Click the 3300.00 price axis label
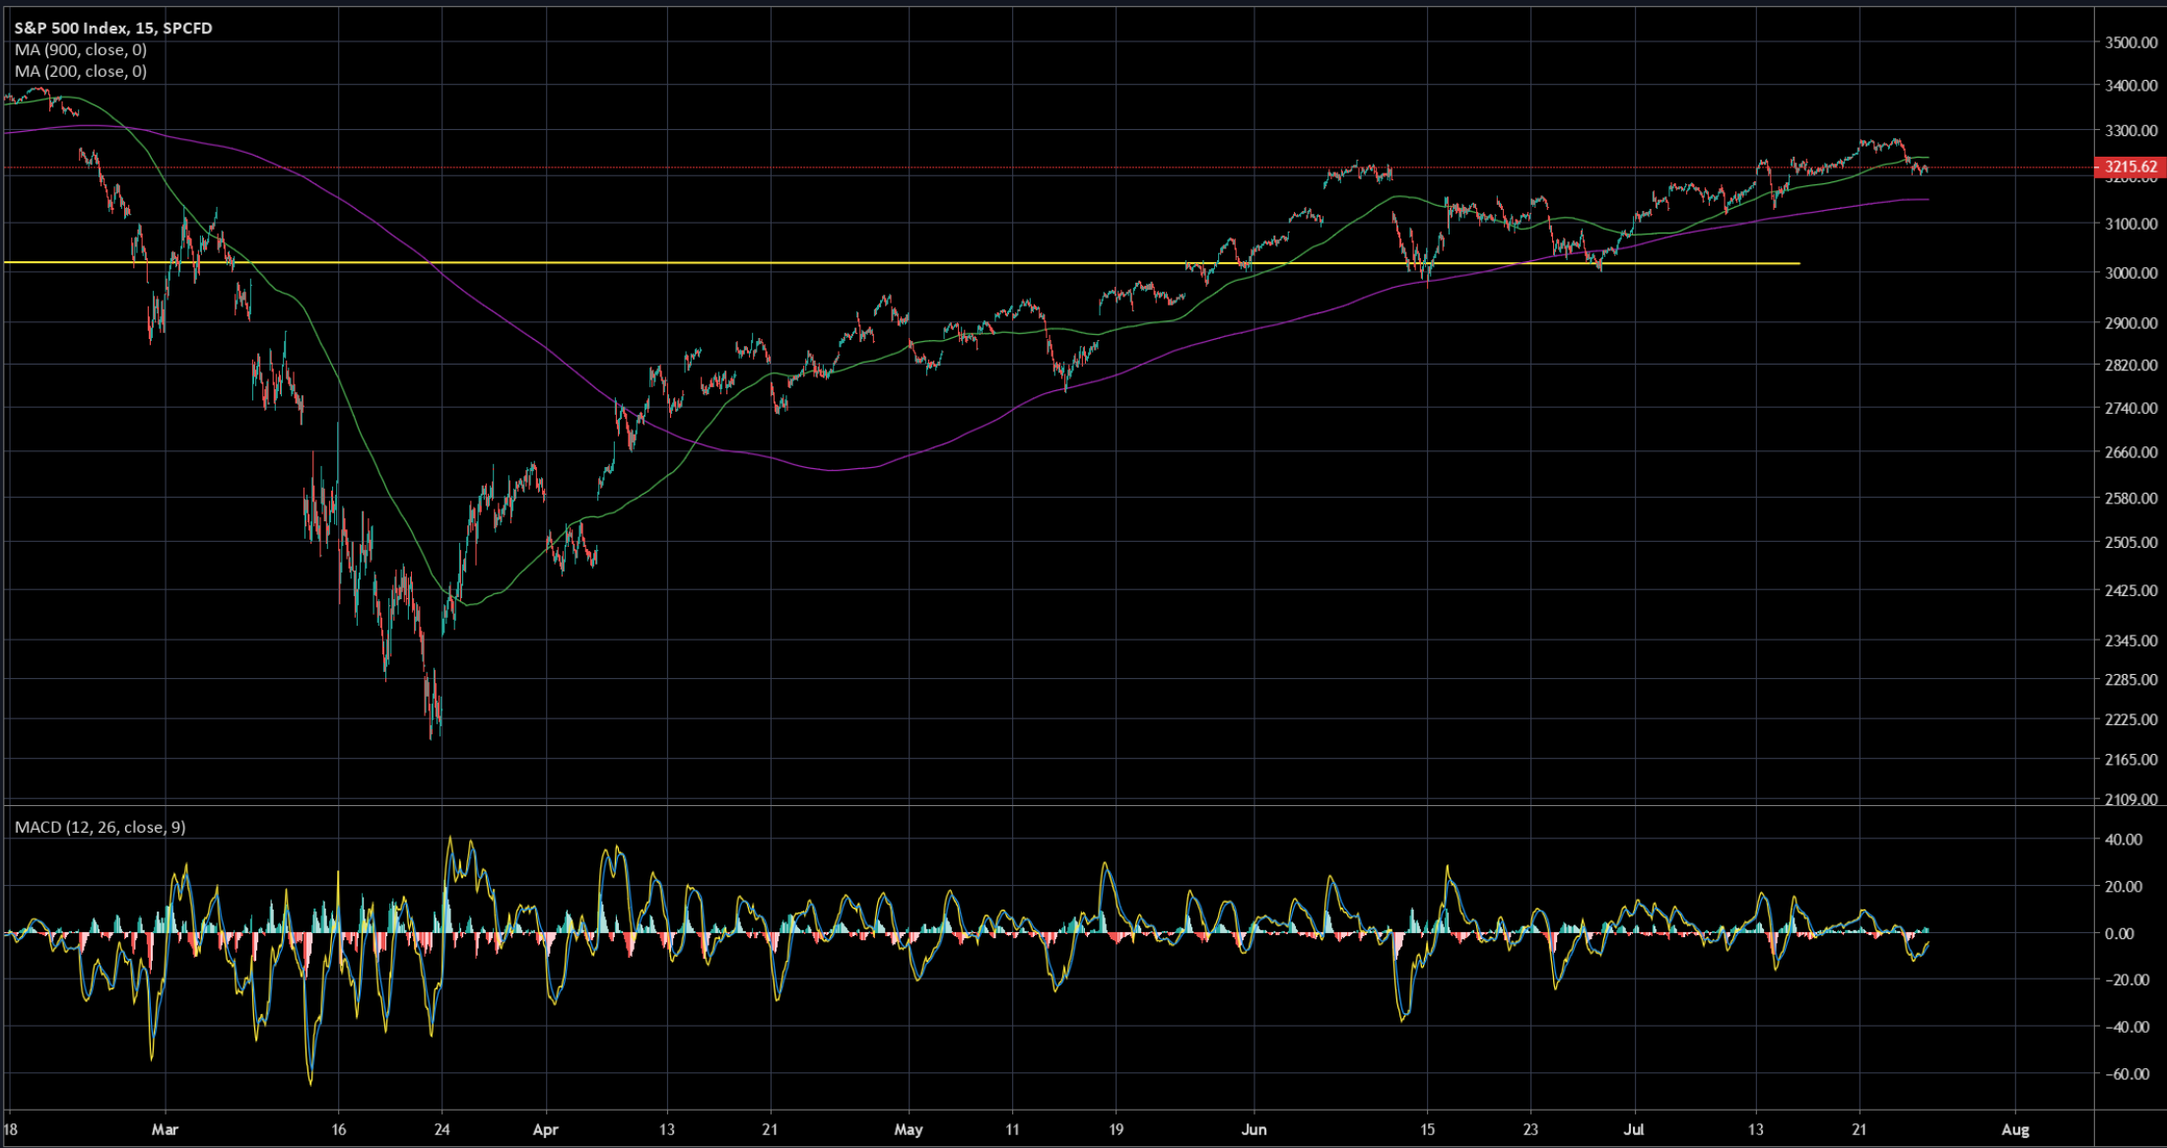 (2131, 130)
